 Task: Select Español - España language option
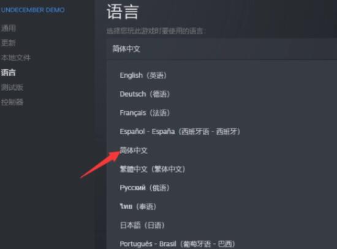(x=180, y=132)
